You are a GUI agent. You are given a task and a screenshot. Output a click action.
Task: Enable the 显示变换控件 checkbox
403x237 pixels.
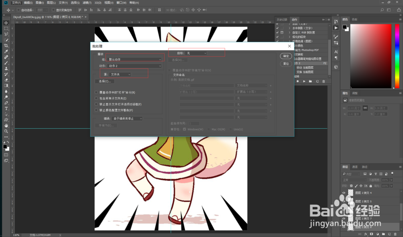coord(54,10)
